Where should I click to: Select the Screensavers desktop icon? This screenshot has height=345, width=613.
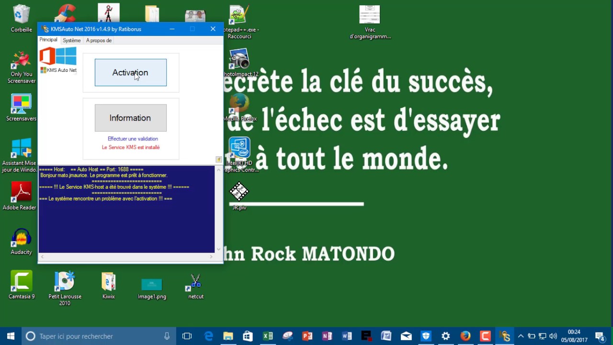[22, 107]
